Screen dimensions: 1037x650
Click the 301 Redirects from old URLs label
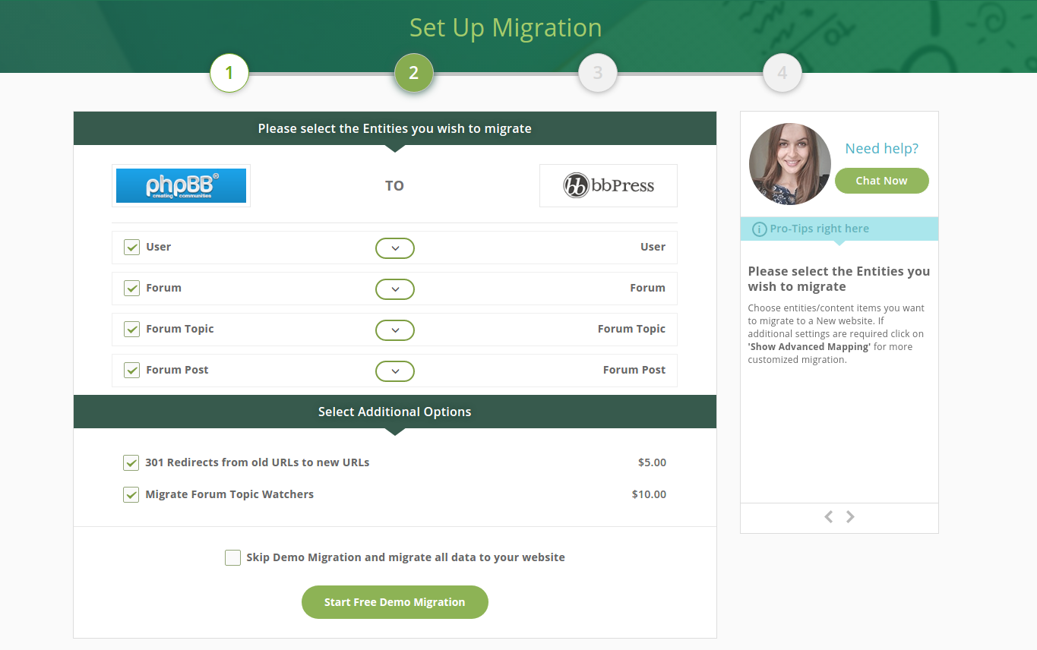tap(258, 462)
